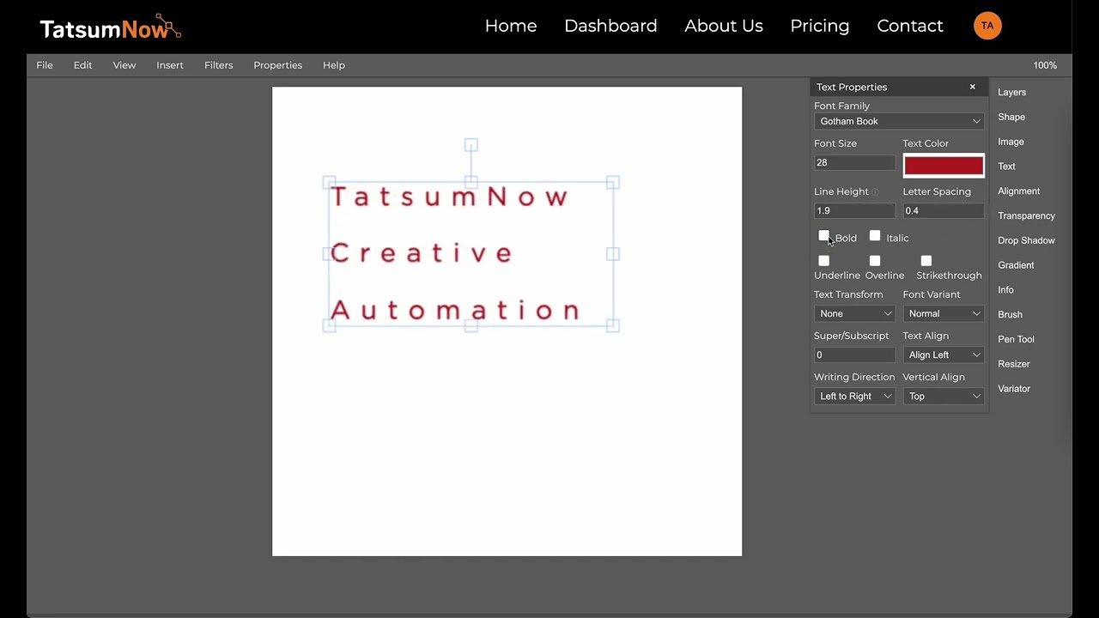
Task: Enable the Italic checkbox
Action: 875,236
